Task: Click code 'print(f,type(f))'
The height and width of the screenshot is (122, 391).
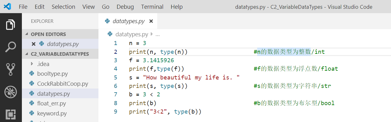Action: pos(157,69)
